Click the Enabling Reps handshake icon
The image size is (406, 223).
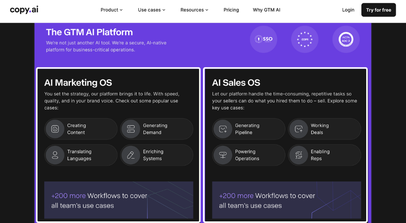pyautogui.click(x=298, y=155)
